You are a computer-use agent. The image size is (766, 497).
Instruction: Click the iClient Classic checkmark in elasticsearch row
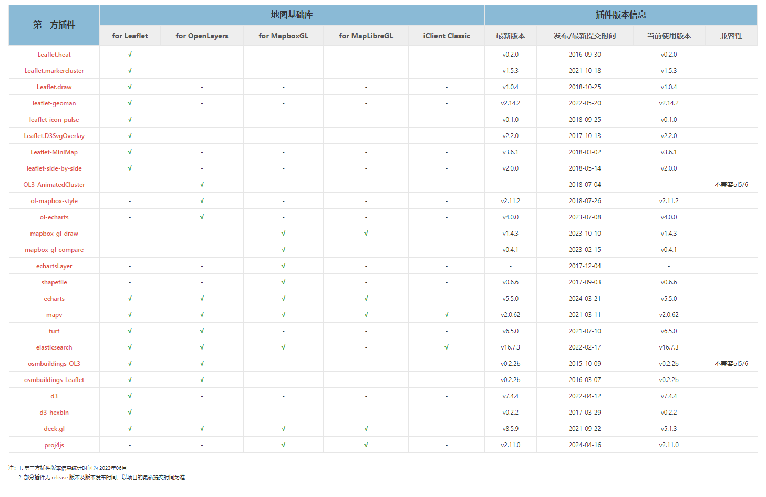447,347
